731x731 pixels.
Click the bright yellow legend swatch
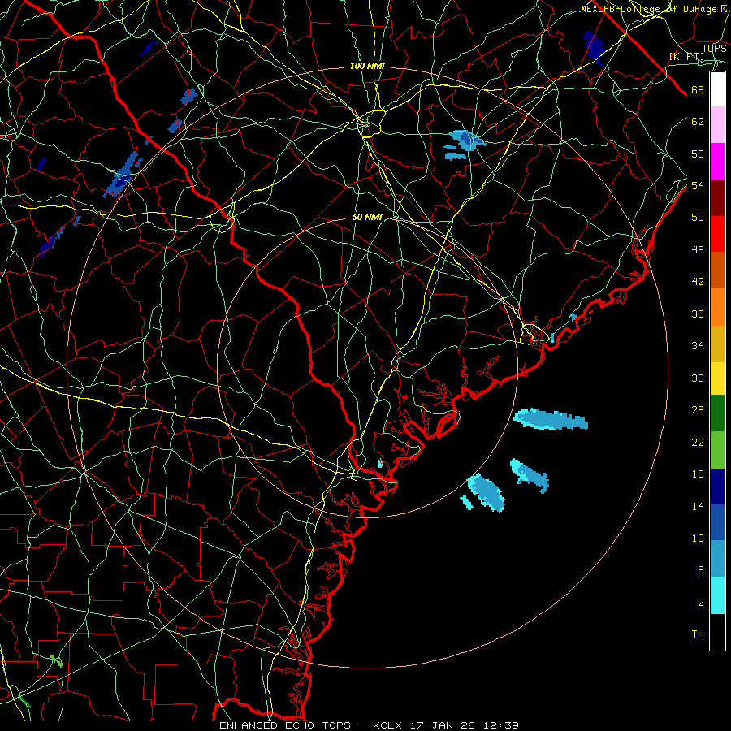coord(717,378)
